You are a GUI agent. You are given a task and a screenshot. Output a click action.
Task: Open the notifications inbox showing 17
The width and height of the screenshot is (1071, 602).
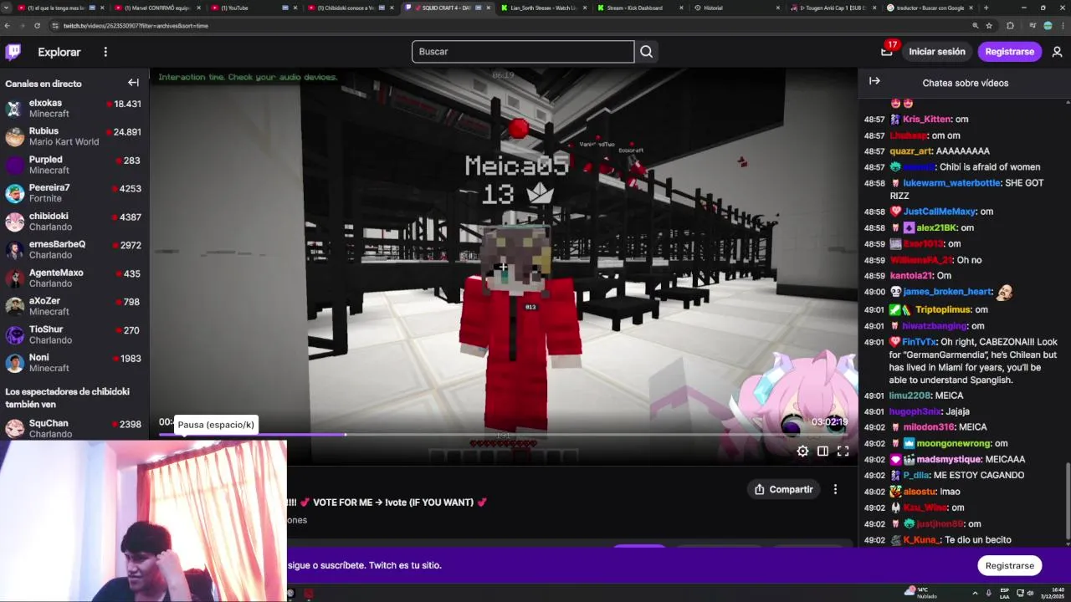[887, 51]
